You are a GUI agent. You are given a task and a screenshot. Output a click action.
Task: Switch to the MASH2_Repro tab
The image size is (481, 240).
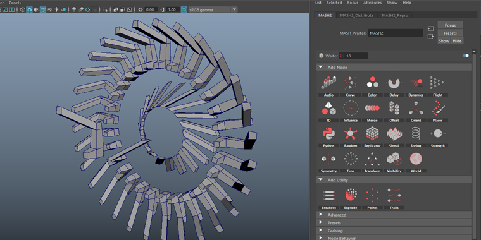[395, 15]
